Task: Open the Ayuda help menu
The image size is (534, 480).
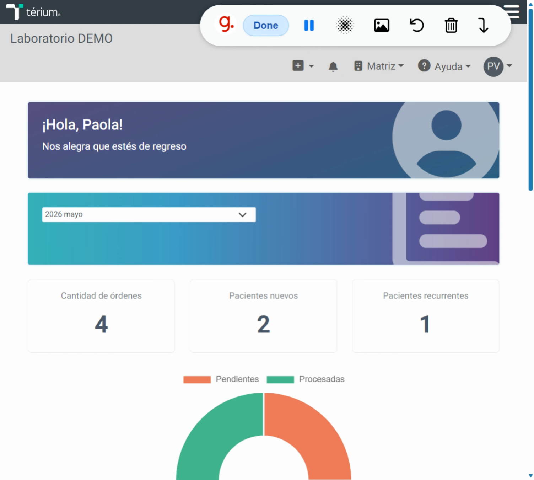Action: (x=444, y=66)
